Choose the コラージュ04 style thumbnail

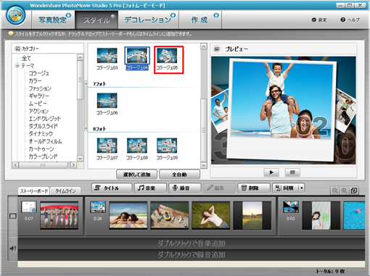[x=137, y=56]
